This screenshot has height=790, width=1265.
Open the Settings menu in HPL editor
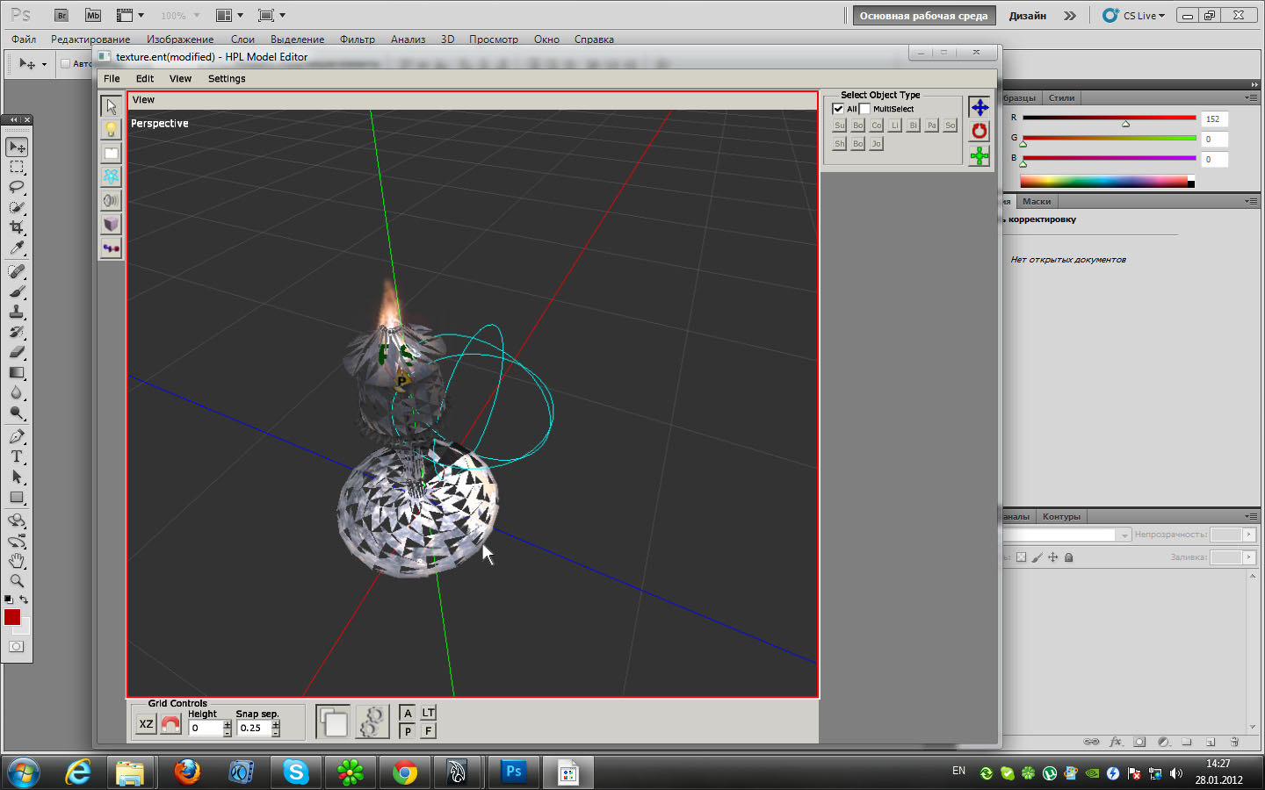click(226, 78)
